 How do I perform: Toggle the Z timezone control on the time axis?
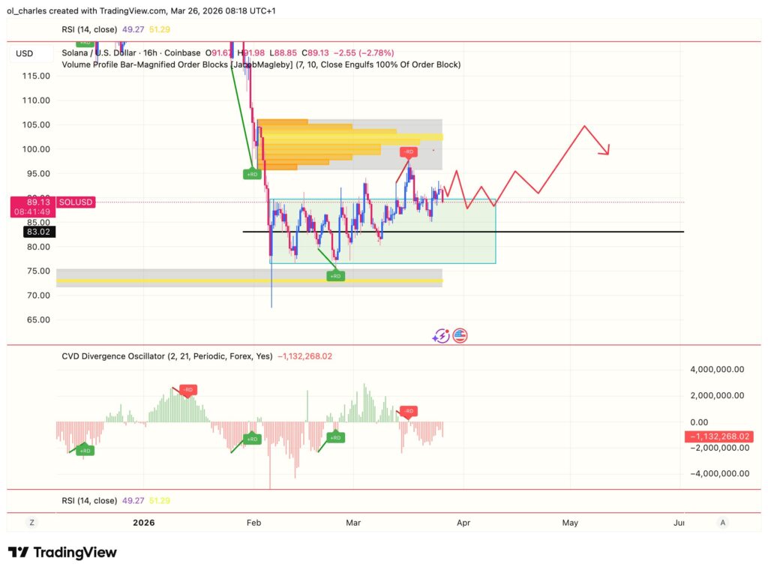click(31, 523)
